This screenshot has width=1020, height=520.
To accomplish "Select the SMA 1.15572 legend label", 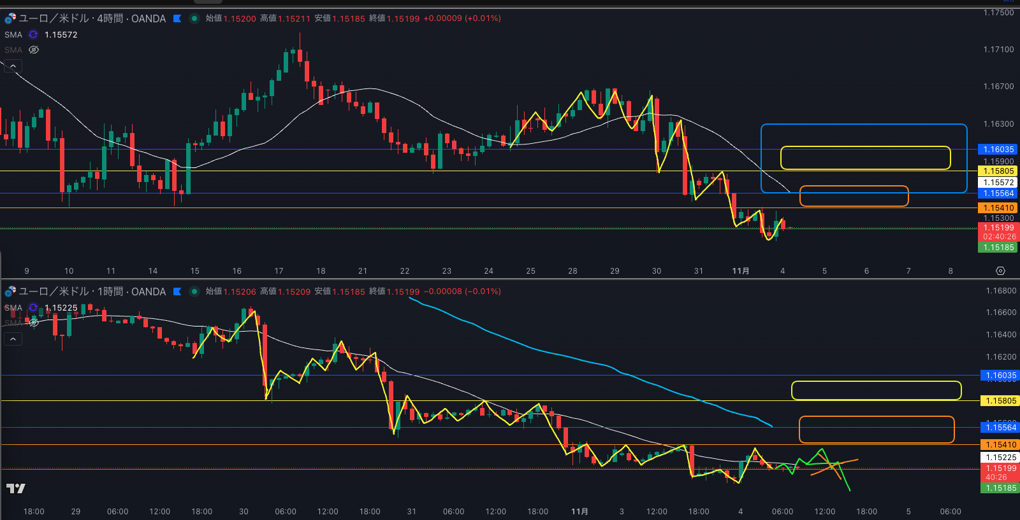I will 61,34.
